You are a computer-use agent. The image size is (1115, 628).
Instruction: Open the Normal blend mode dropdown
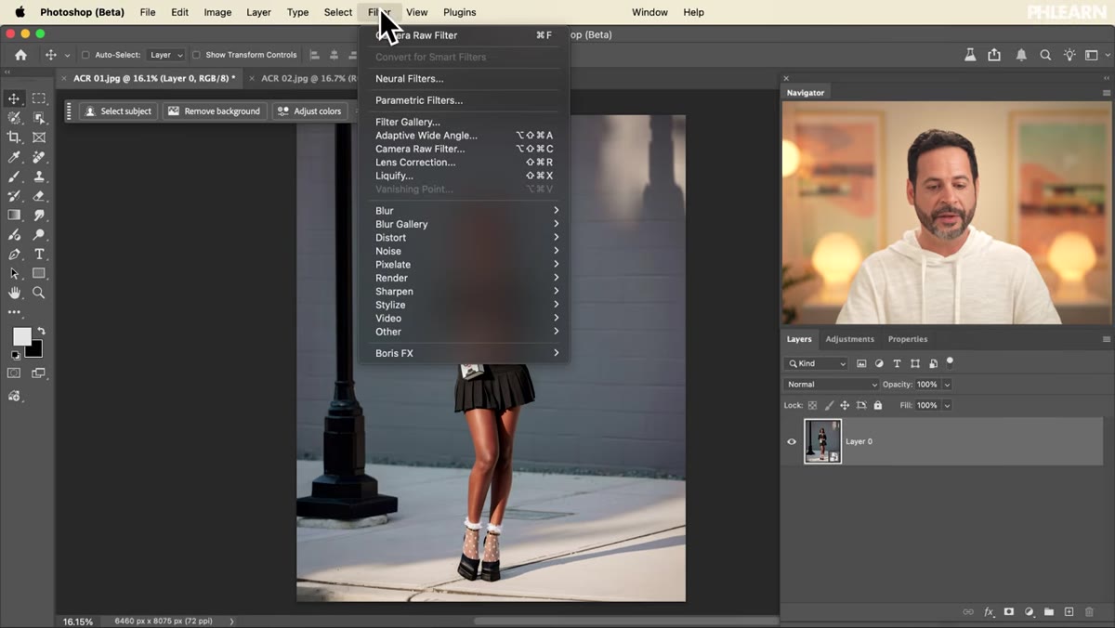point(831,385)
